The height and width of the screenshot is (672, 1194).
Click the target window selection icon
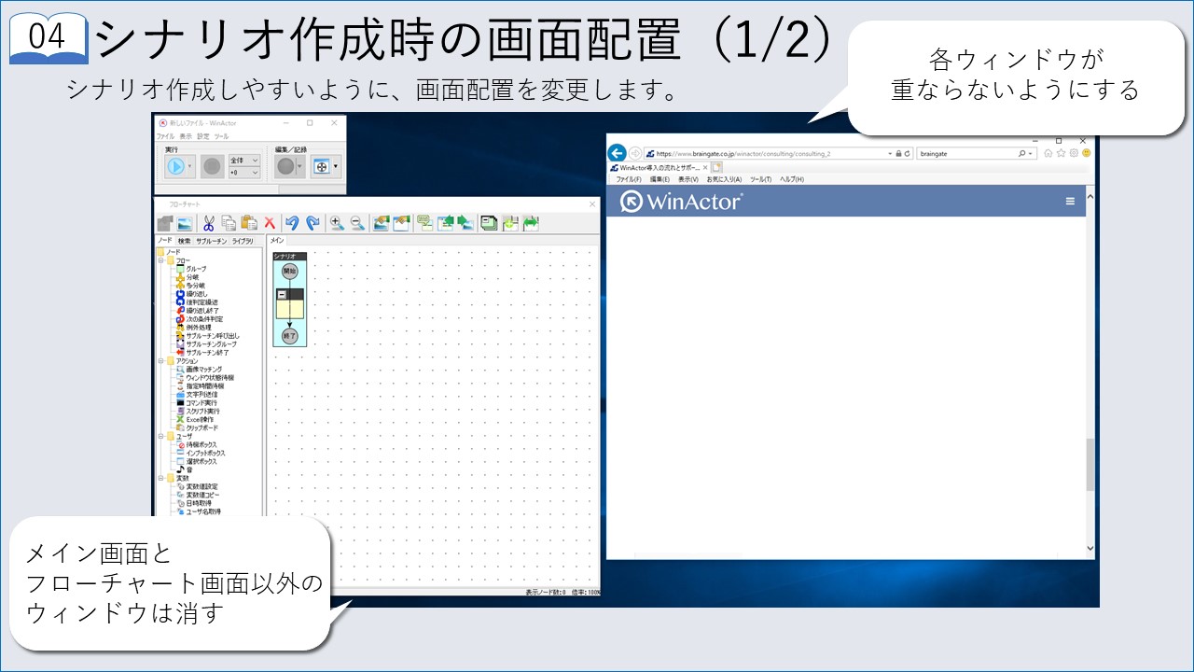322,166
